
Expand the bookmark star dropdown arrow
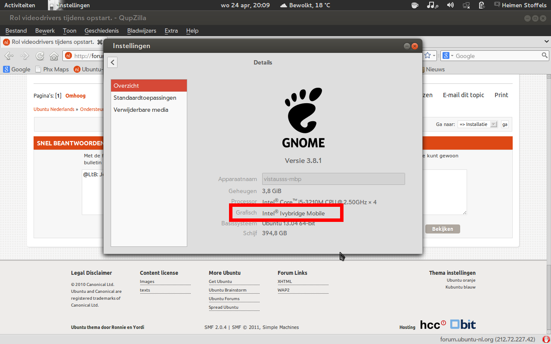[435, 56]
